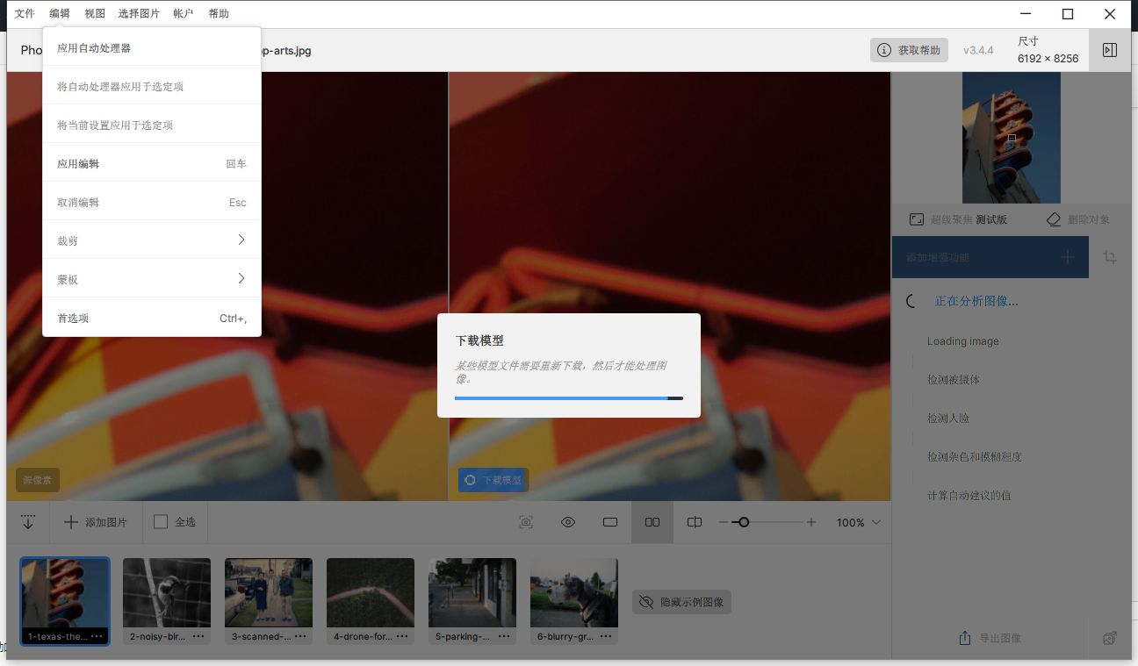Click 隐藏示例图像 to hide sample images
Viewport: 1138px width, 666px height.
681,602
